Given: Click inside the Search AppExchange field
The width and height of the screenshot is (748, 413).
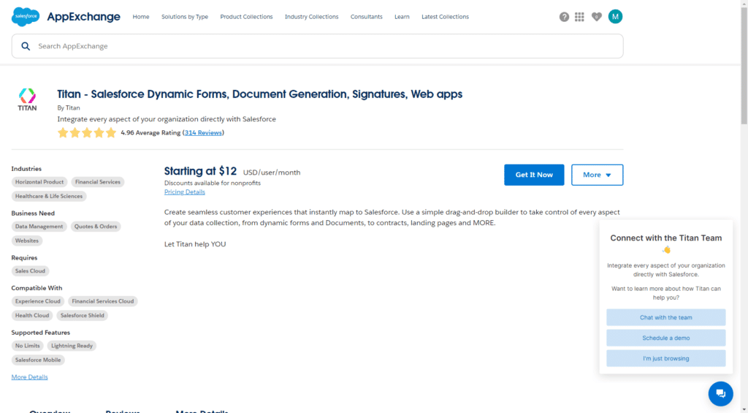Looking at the screenshot, I should (321, 46).
